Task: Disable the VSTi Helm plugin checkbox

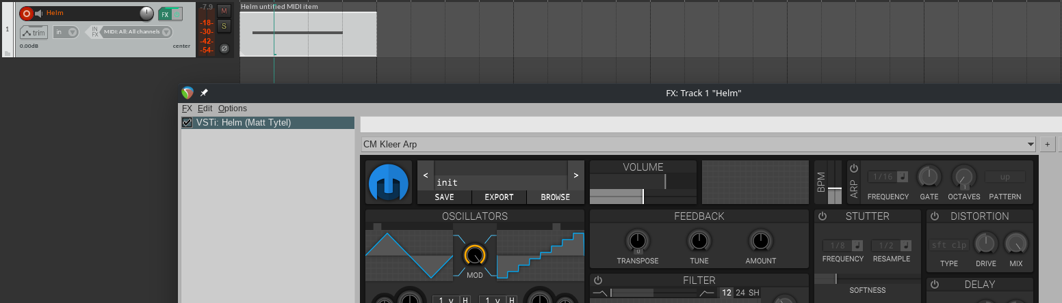Action: (187, 123)
